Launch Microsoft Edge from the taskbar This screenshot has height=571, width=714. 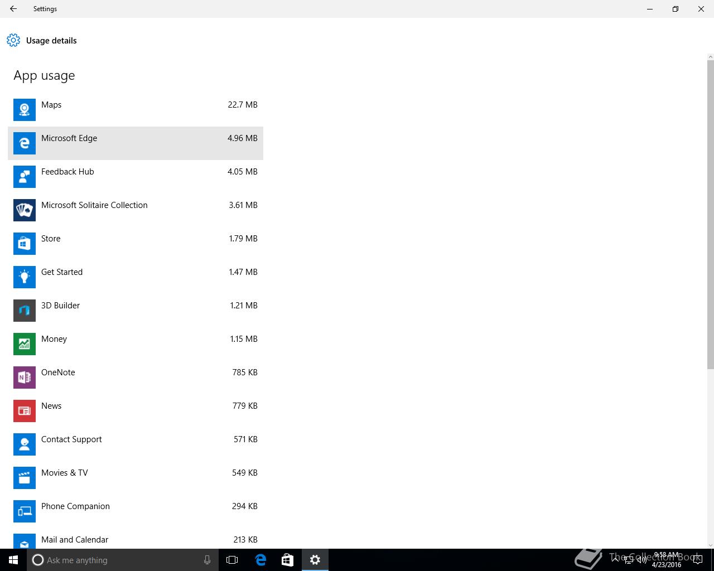[260, 560]
